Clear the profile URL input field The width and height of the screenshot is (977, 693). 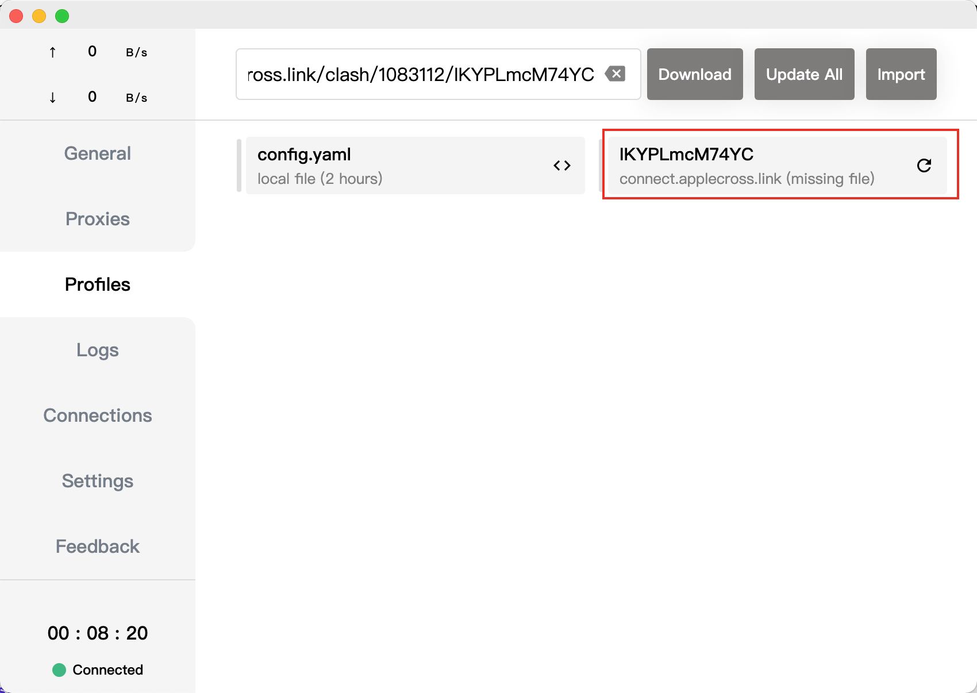[616, 74]
